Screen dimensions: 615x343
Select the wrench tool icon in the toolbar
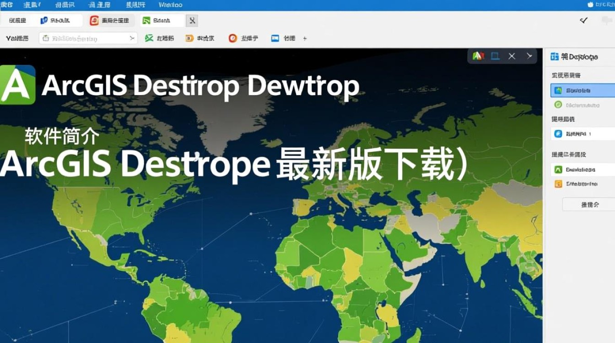pyautogui.click(x=193, y=20)
